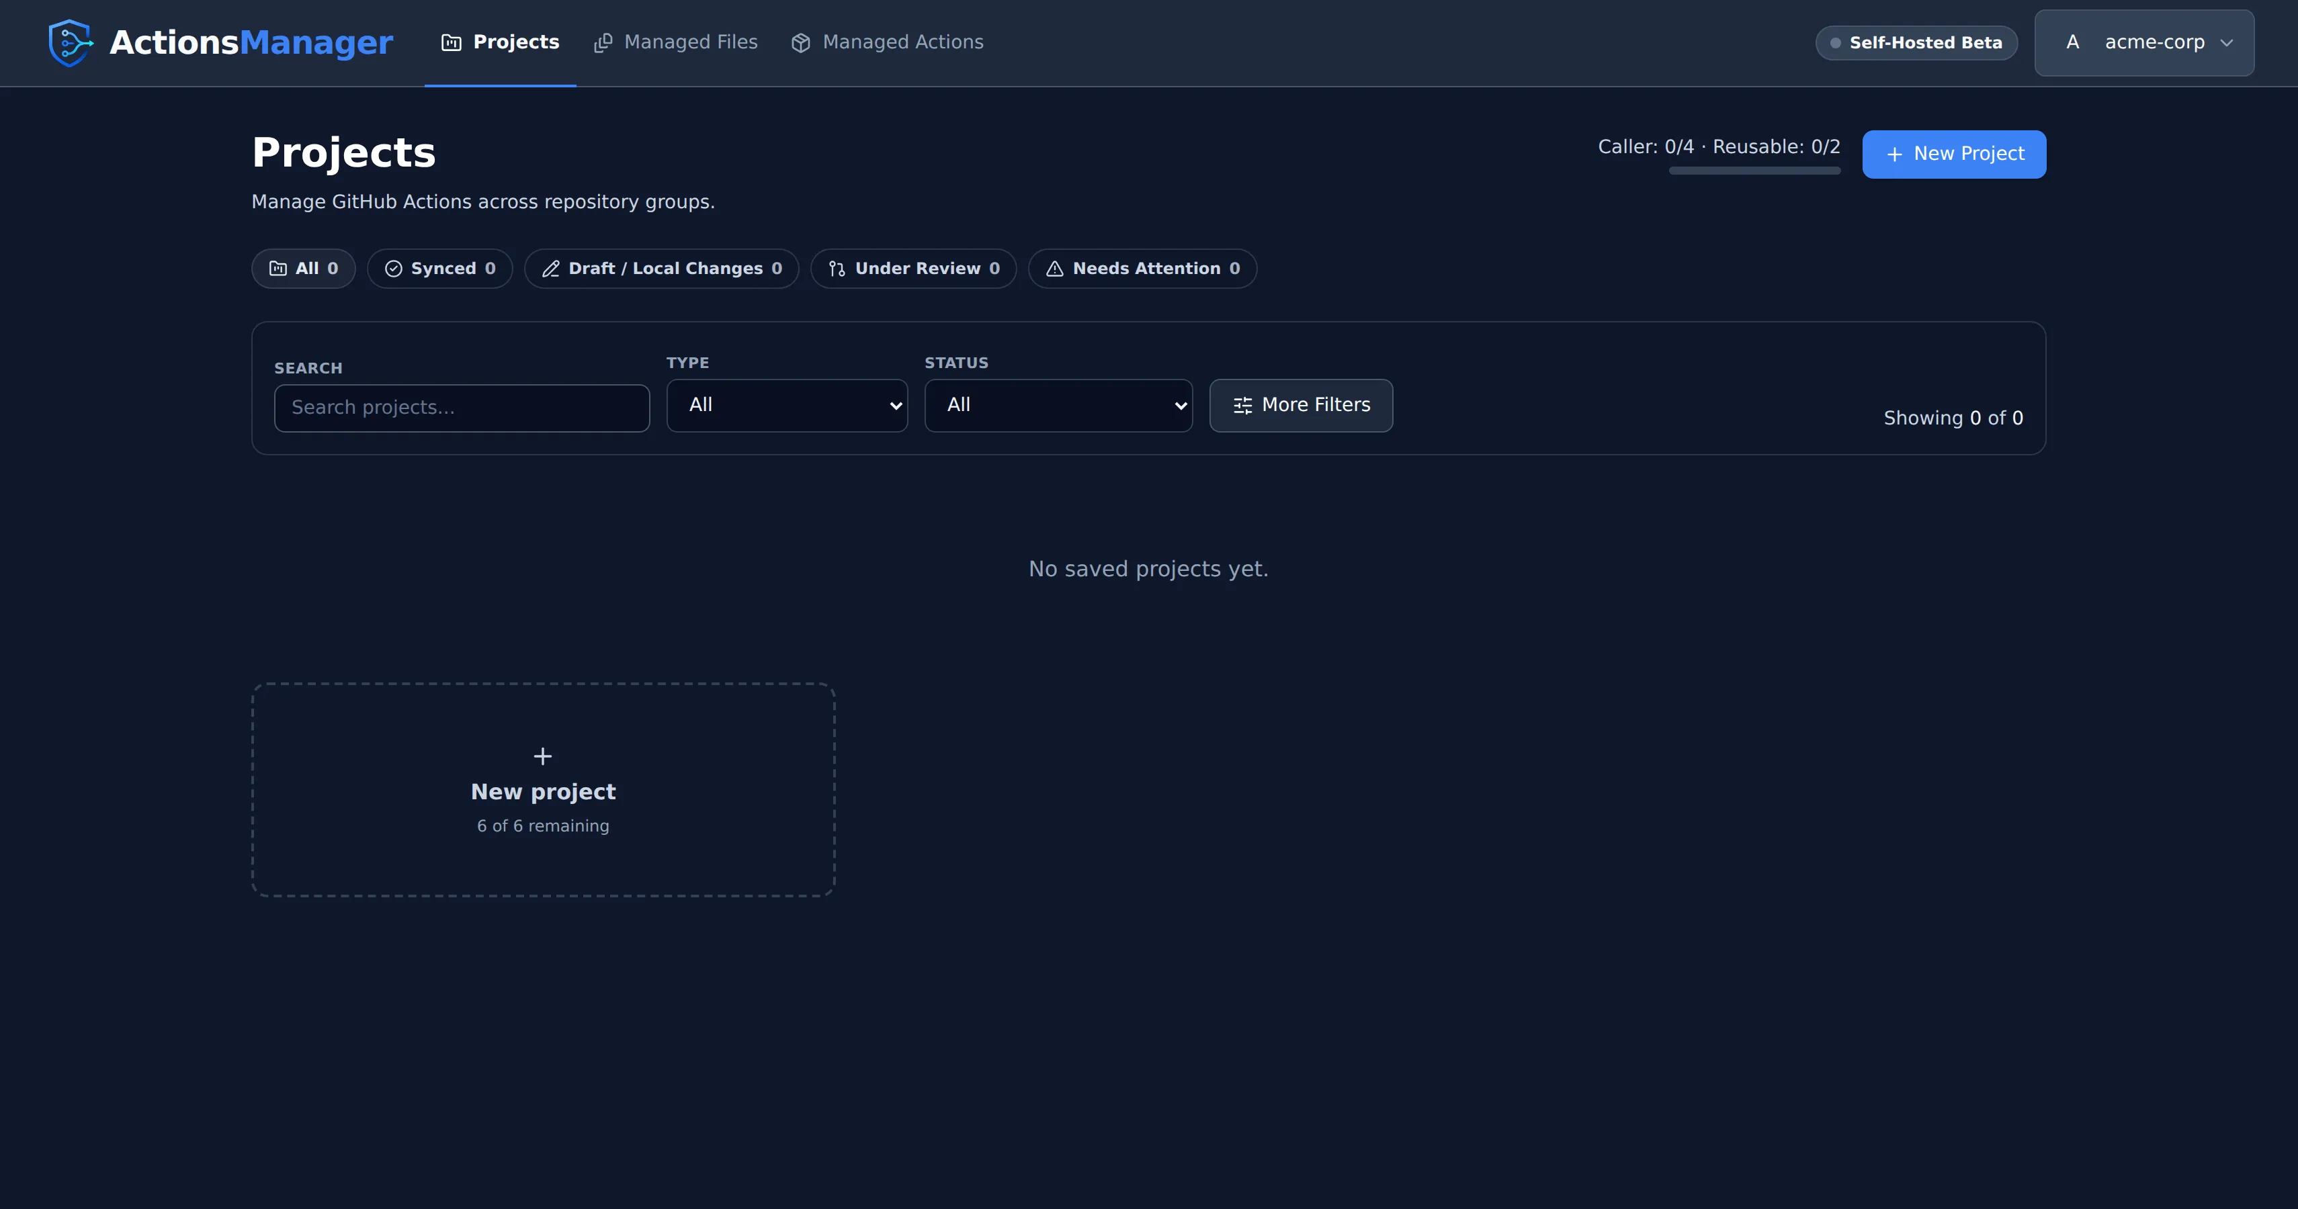Viewport: 2298px width, 1209px height.
Task: Click the Needs Attention warning triangle icon
Action: [1054, 269]
